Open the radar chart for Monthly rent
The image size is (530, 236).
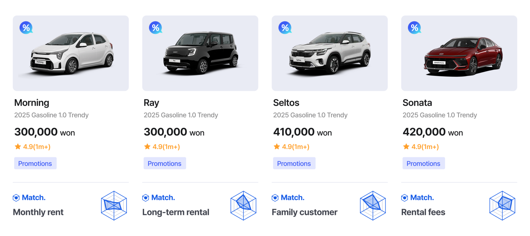pos(114,205)
